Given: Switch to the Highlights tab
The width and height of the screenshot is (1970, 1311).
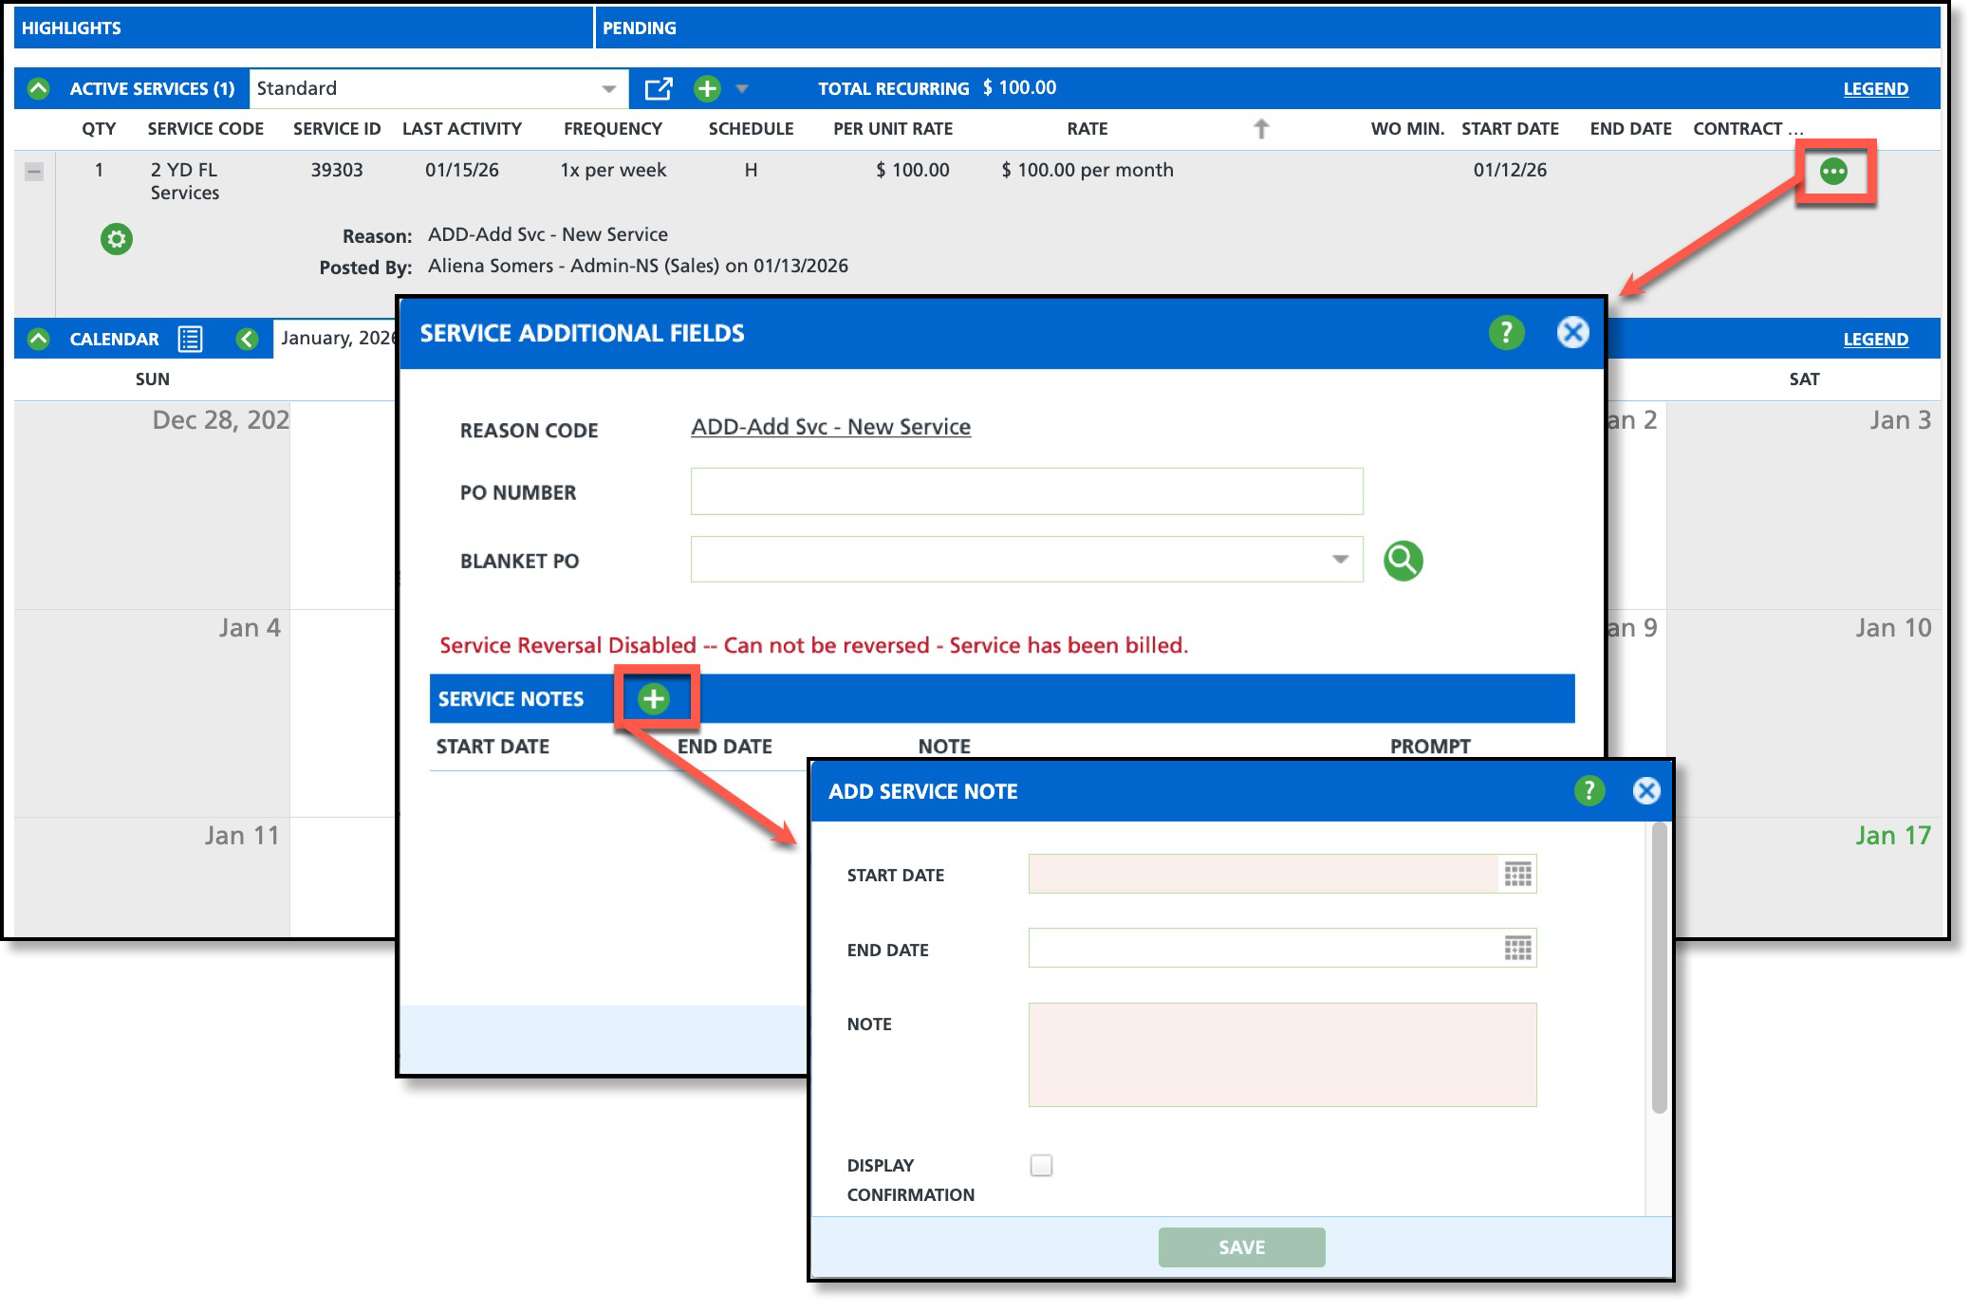Looking at the screenshot, I should coord(71,28).
